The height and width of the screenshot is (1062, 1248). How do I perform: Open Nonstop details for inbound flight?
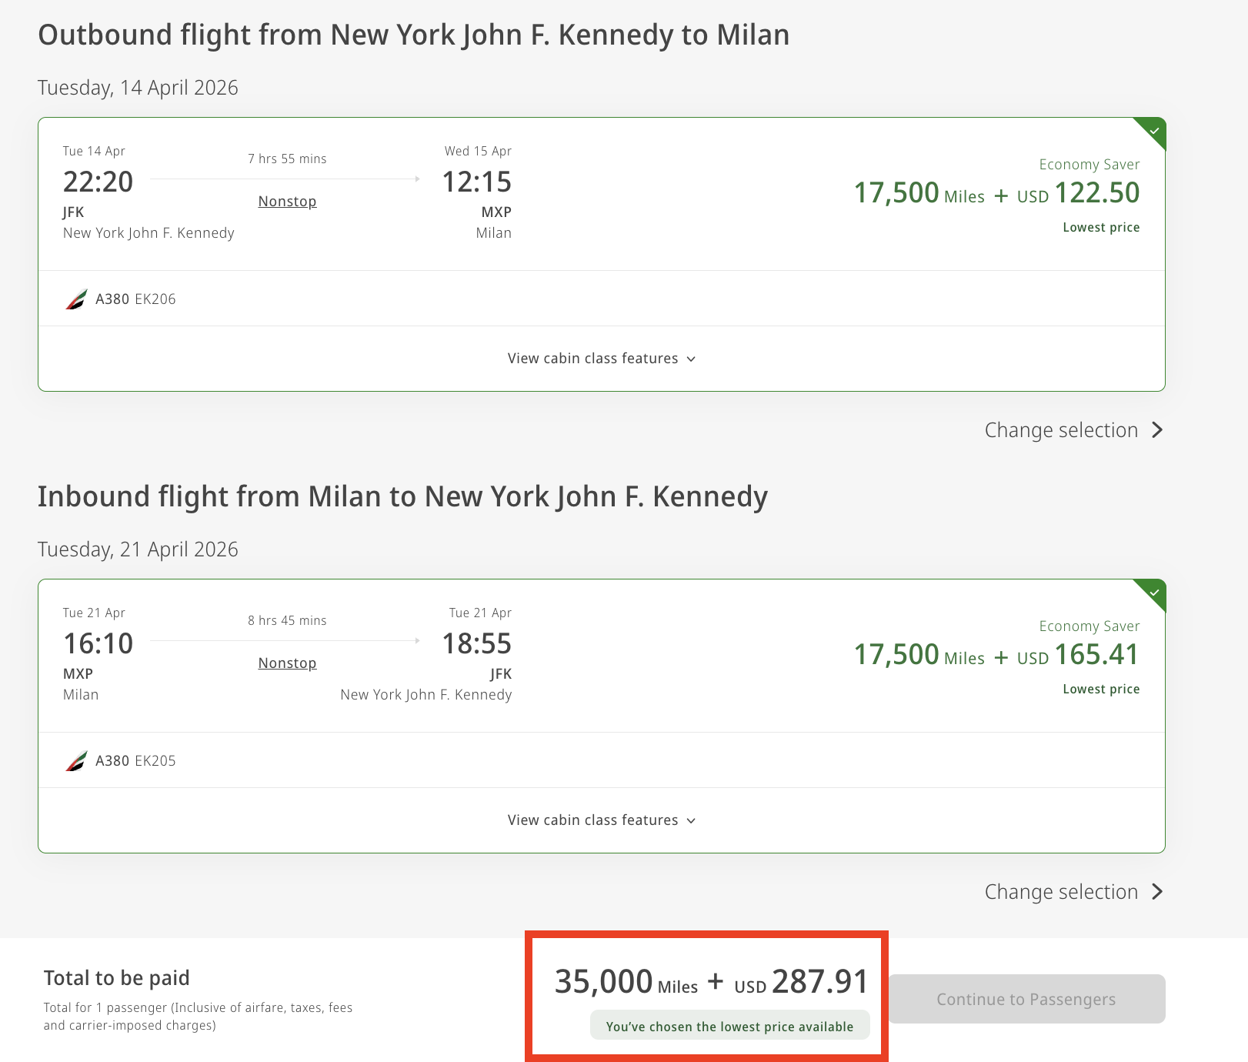(x=287, y=663)
